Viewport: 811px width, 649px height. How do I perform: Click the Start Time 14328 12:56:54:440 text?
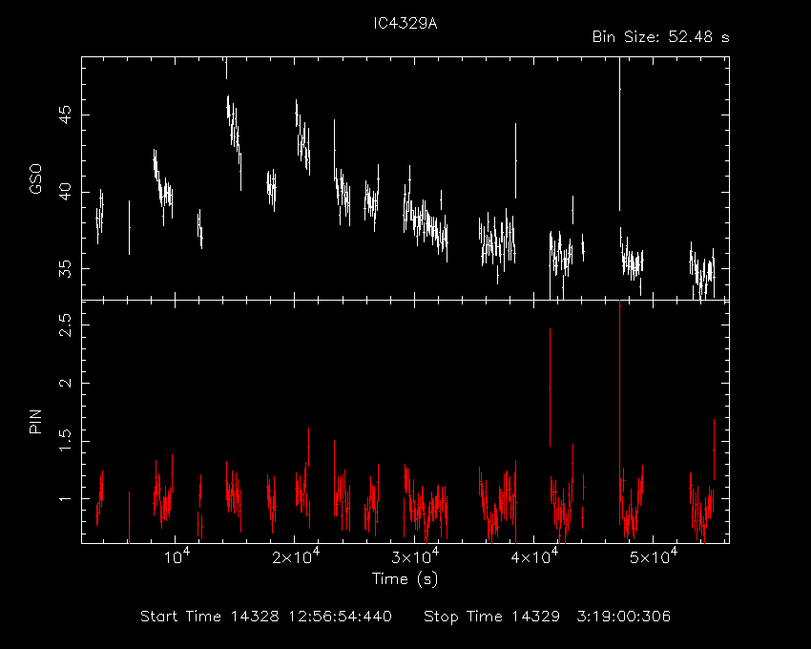point(266,617)
